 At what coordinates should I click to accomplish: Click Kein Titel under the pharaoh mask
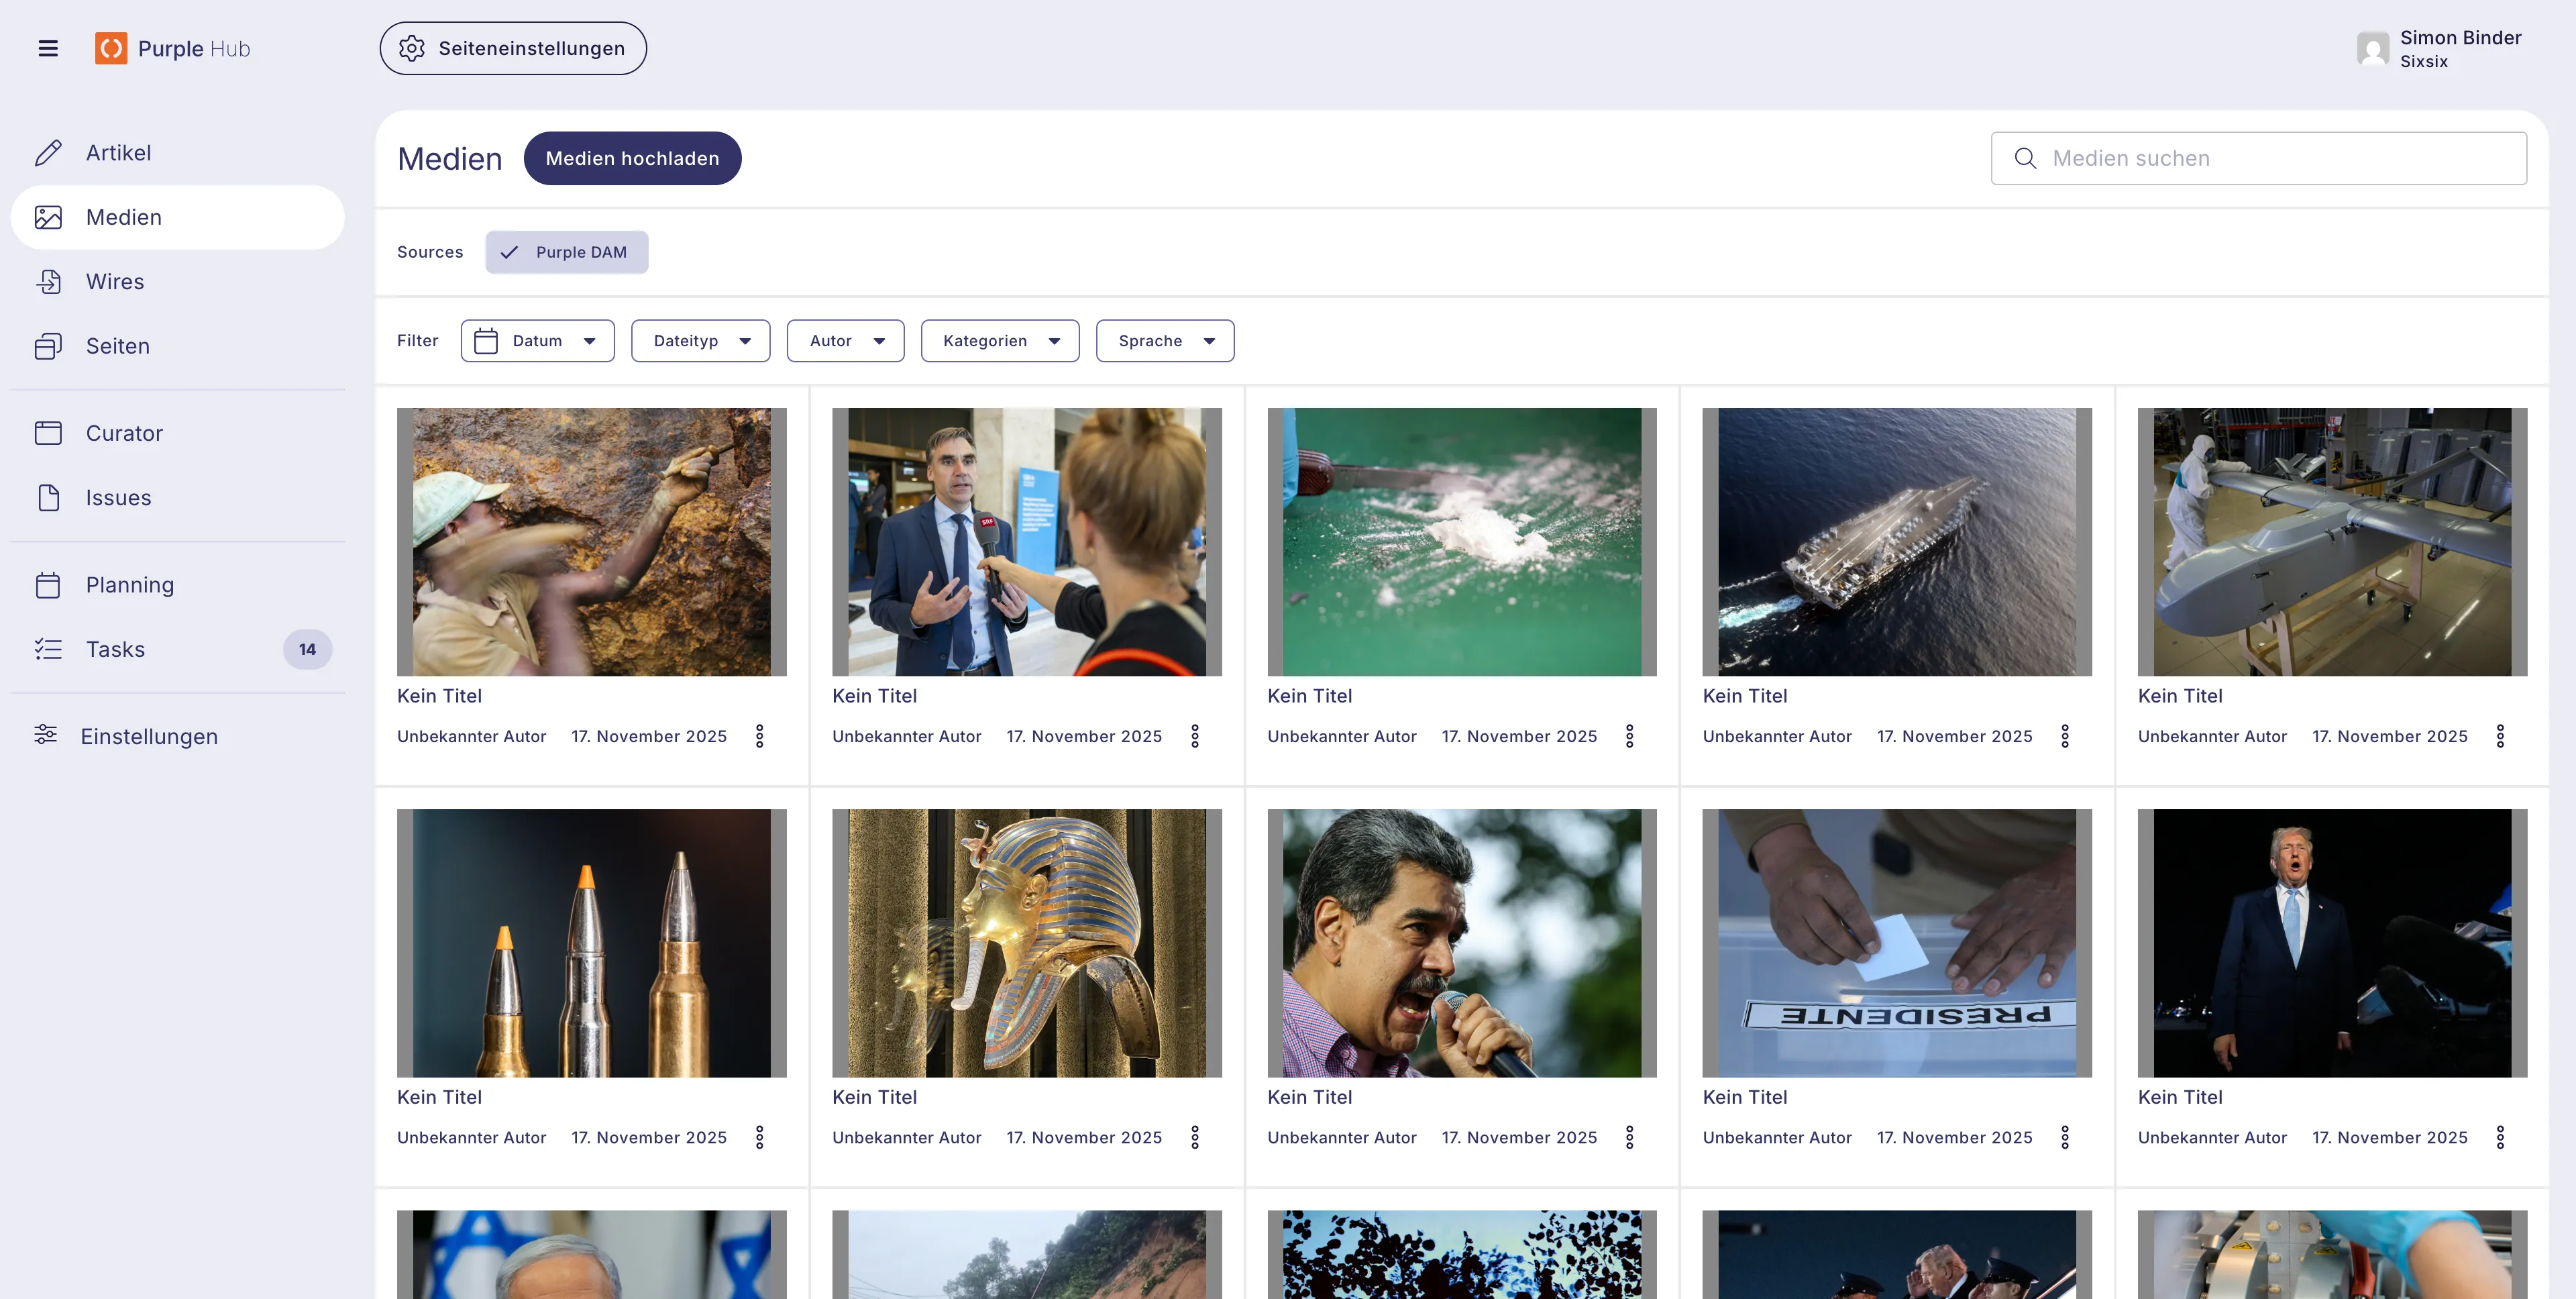coord(874,1097)
